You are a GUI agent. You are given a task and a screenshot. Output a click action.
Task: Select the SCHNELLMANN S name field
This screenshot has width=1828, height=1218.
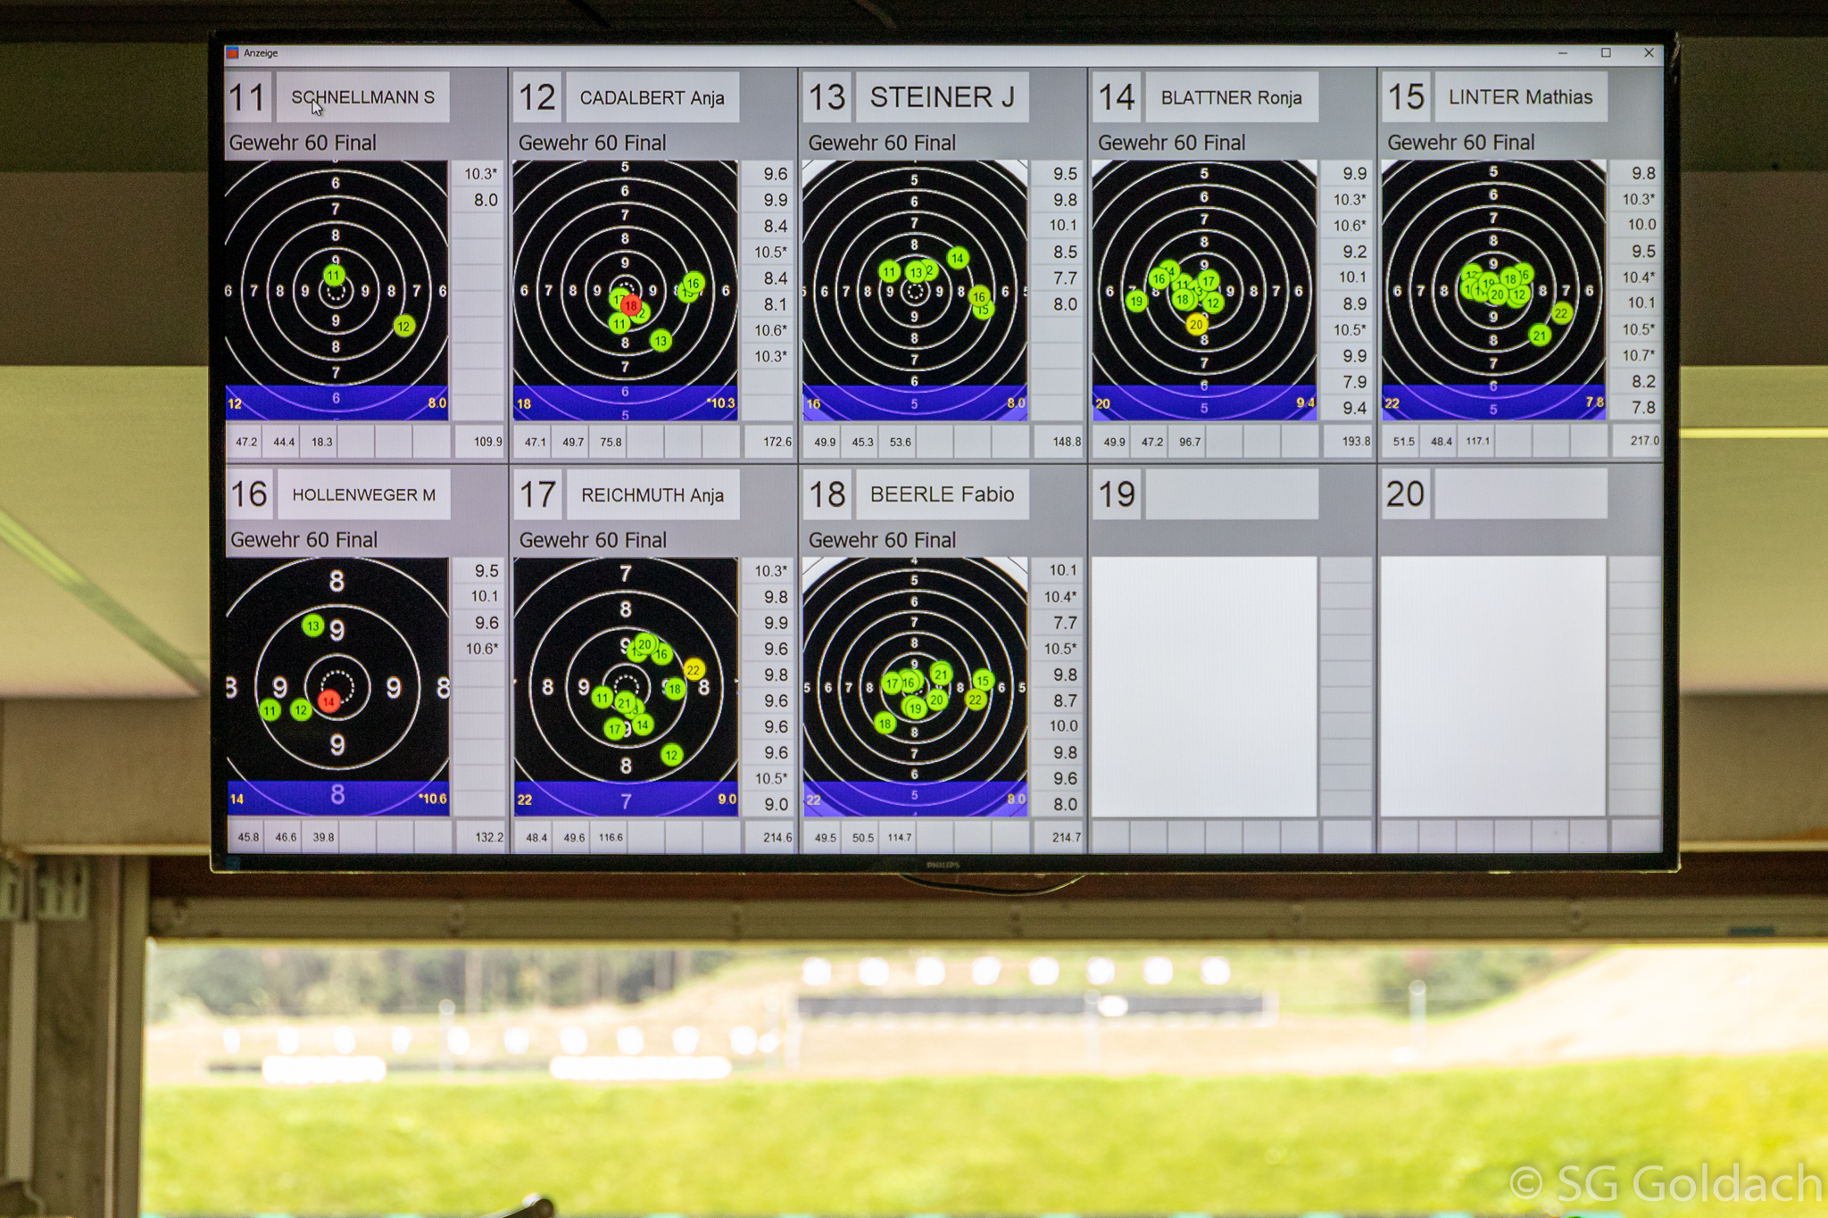362,97
